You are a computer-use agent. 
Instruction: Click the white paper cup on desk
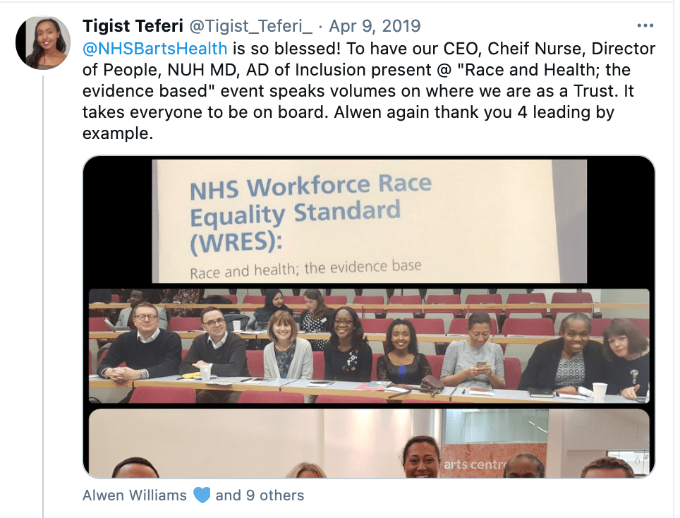pos(600,391)
